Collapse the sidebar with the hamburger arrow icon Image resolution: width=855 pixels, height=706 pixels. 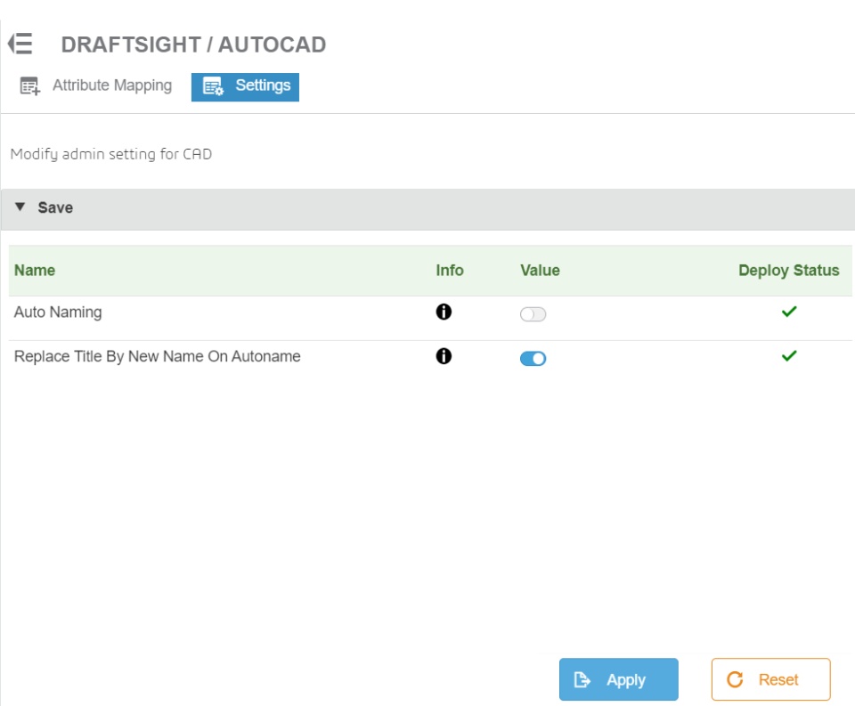[x=20, y=44]
